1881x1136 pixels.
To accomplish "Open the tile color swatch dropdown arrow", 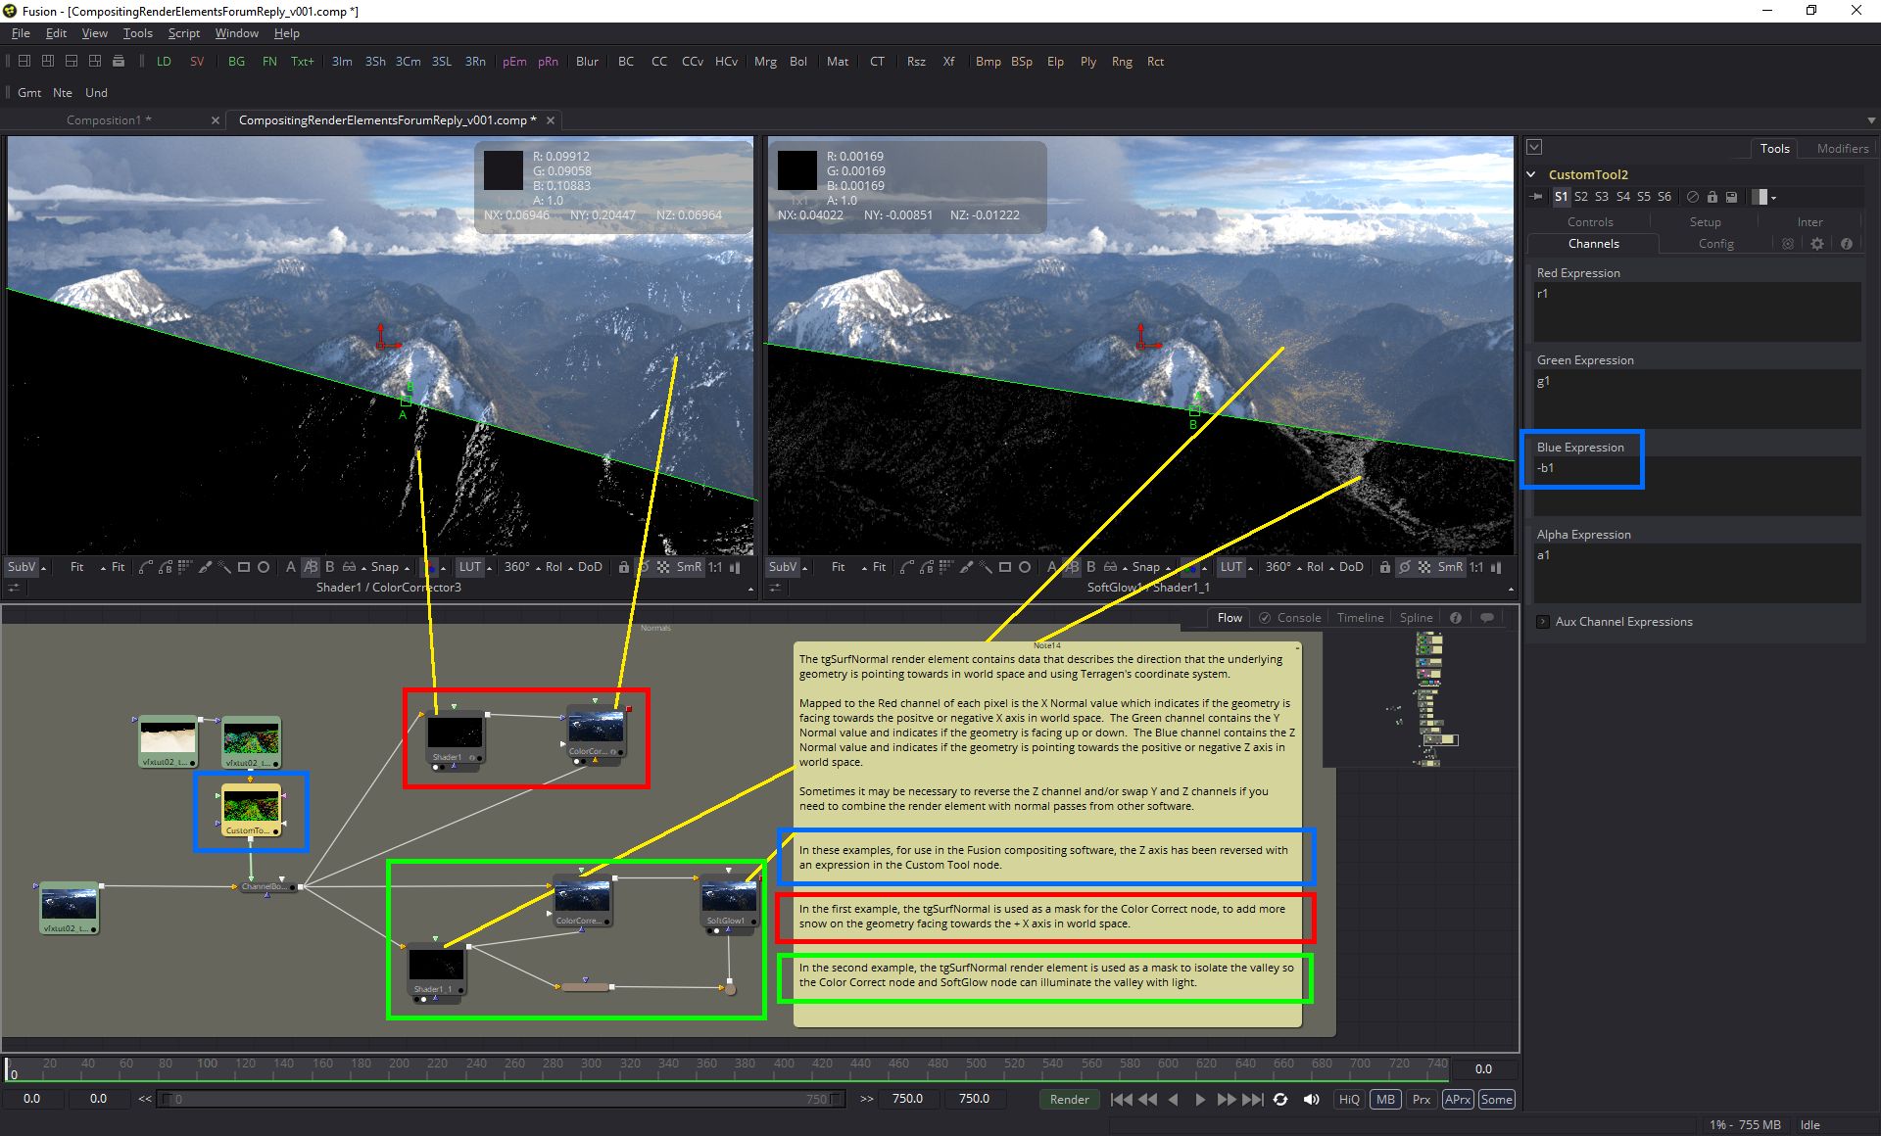I will [x=1773, y=198].
